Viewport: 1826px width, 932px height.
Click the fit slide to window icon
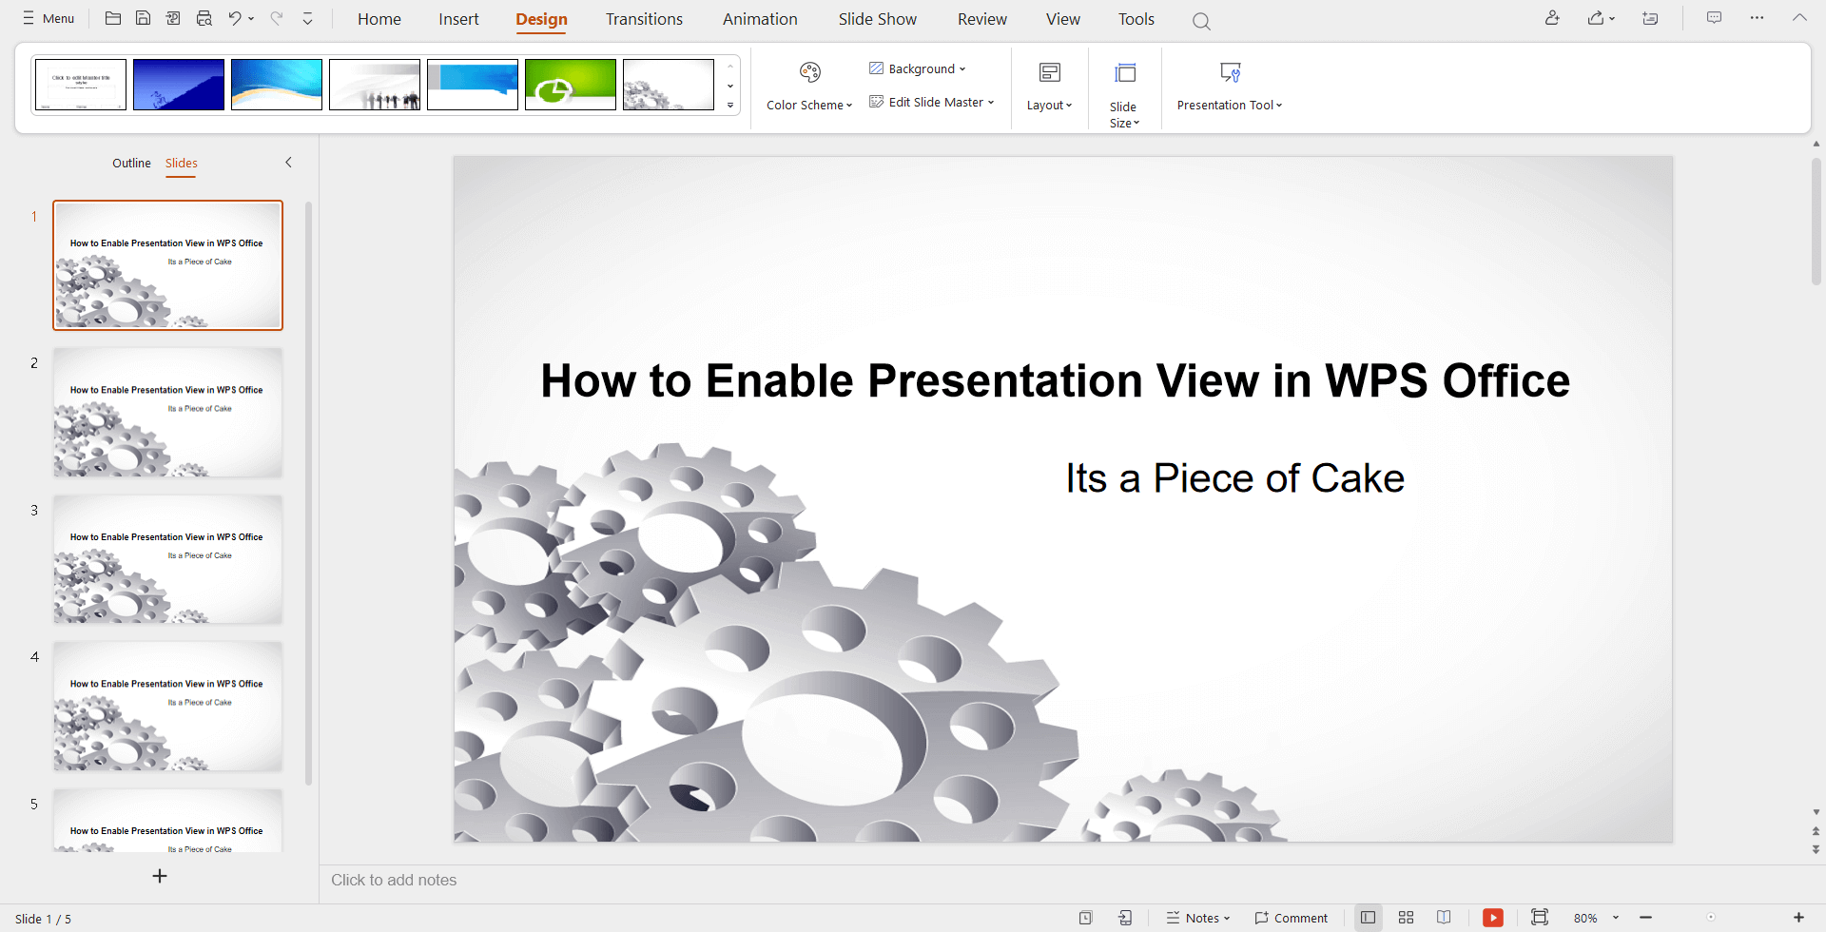pos(1540,918)
